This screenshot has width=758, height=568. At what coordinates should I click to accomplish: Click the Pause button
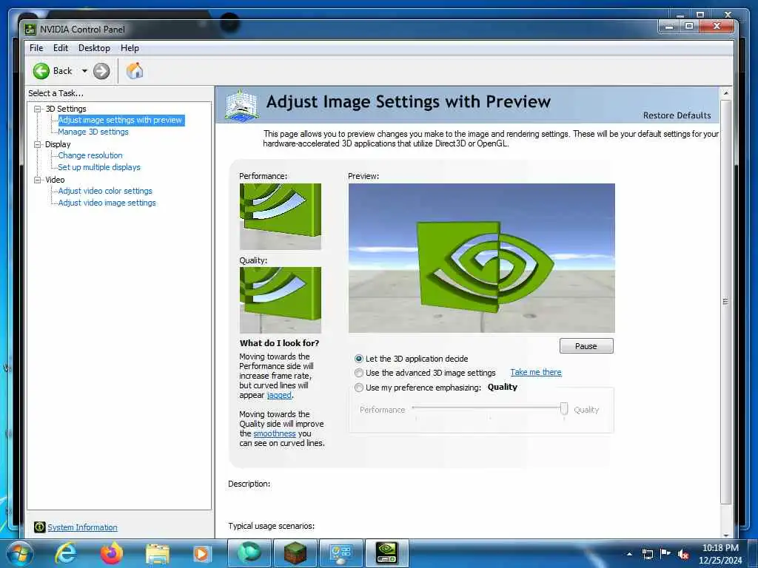(586, 346)
